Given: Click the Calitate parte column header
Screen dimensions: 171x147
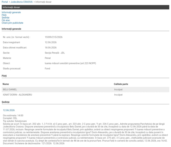Looking at the screenshot, I should tap(121, 84).
